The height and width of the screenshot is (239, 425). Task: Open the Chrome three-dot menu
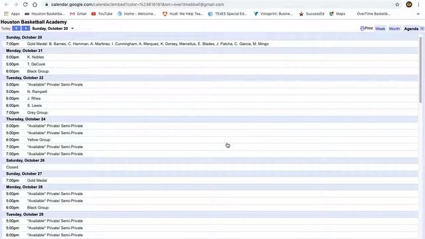point(419,5)
